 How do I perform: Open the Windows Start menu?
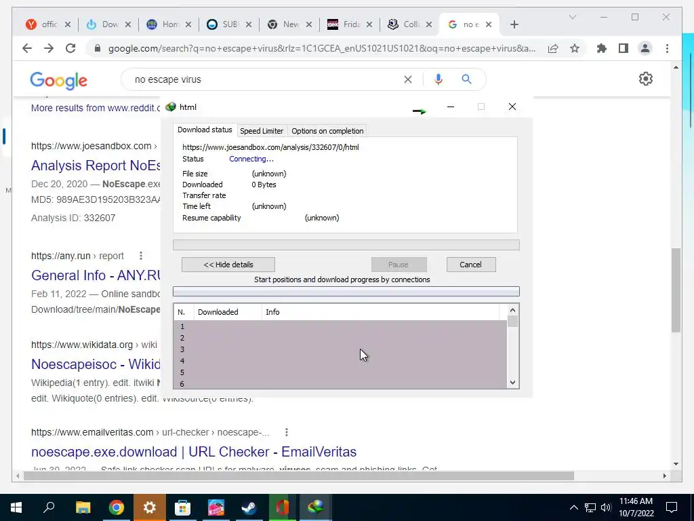click(16, 507)
